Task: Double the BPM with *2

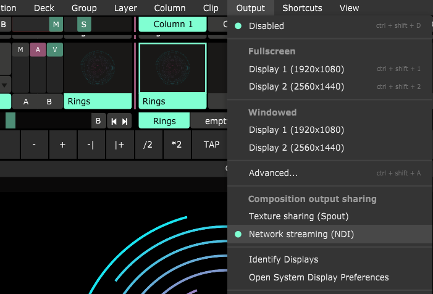Action: (177, 145)
